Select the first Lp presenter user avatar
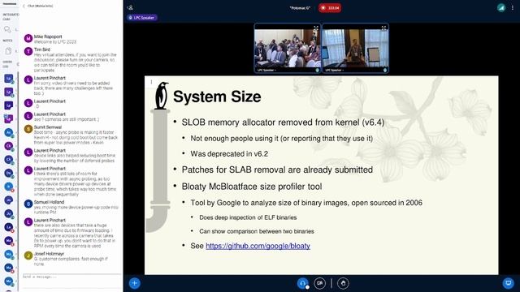The image size is (520, 292). (9, 79)
